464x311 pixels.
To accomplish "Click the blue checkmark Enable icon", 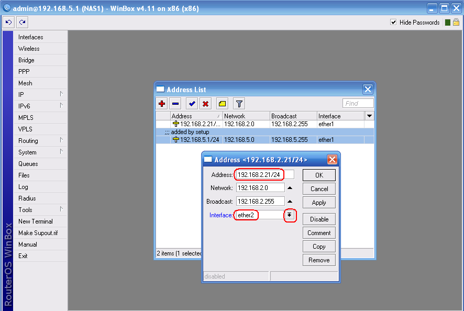I will tap(192, 104).
